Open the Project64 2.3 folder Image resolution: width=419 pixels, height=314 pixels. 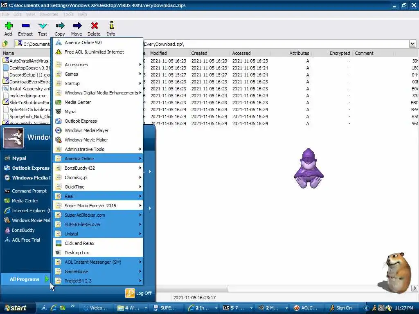pos(98,280)
